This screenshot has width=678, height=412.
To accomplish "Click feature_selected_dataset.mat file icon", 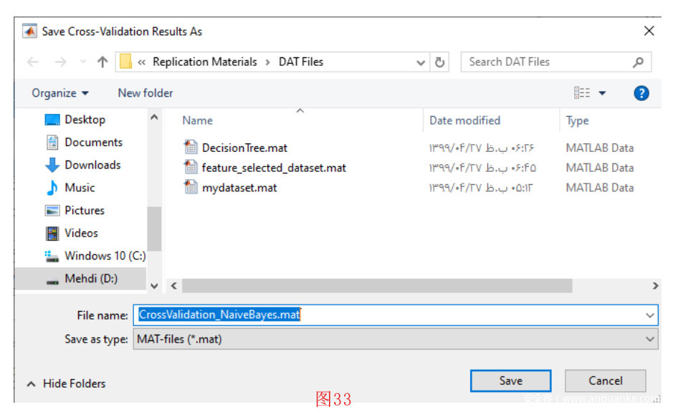I will pyautogui.click(x=190, y=167).
